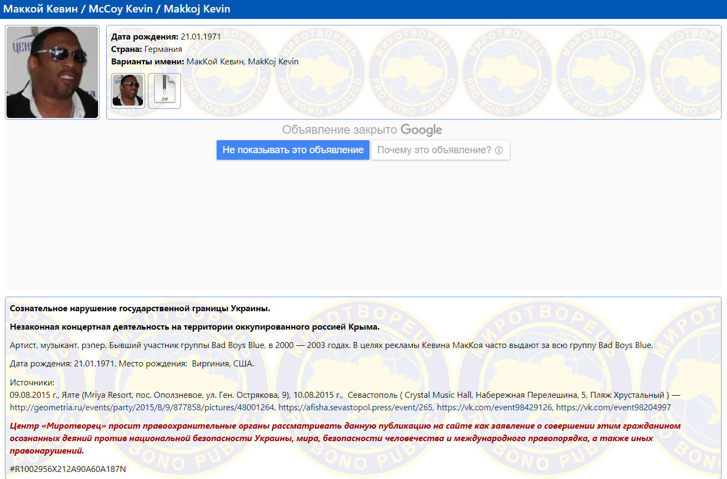
Task: Click the small photo thumbnail beside ZIP icon
Action: coord(128,91)
